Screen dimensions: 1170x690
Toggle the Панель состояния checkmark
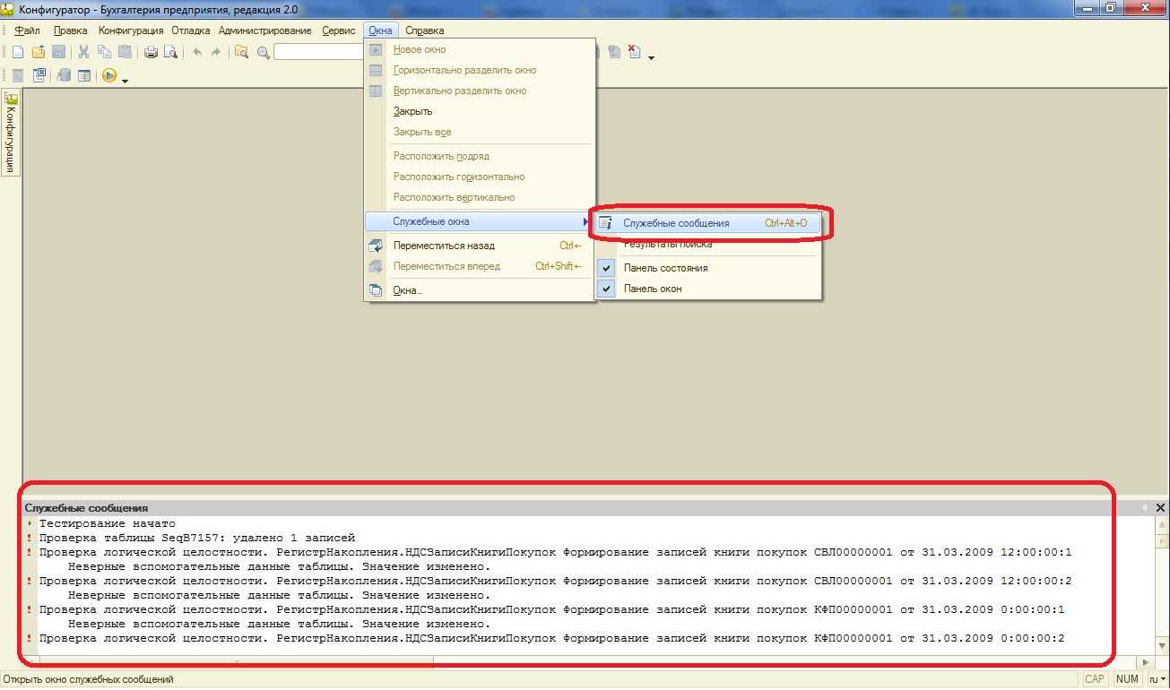tap(607, 268)
